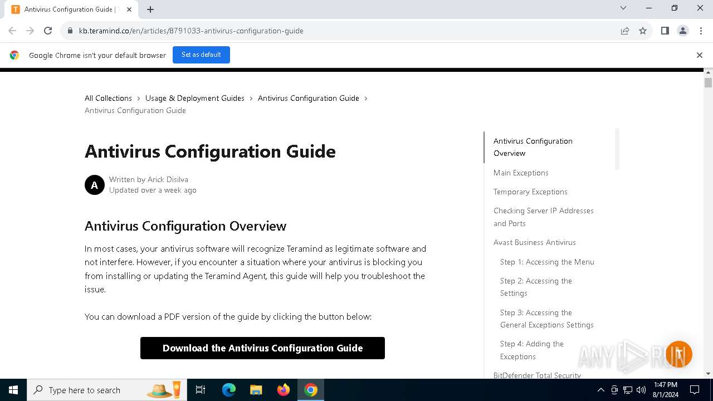Go to All Collections breadcrumb
This screenshot has width=713, height=401.
pyautogui.click(x=108, y=98)
